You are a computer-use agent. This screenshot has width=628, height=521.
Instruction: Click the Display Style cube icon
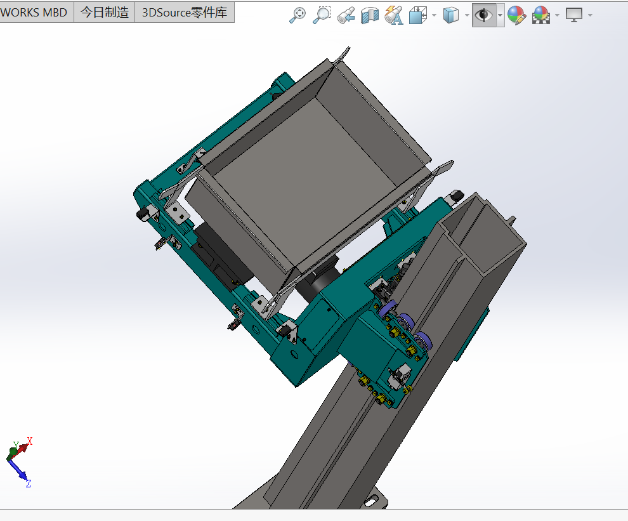pos(451,15)
